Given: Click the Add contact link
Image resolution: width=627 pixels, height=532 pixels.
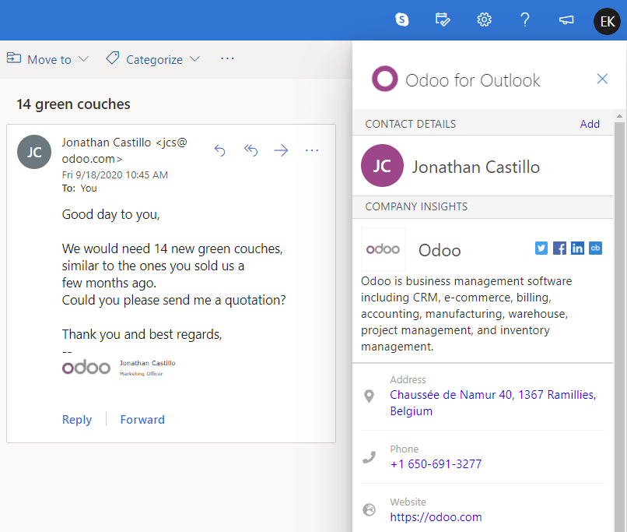Looking at the screenshot, I should pyautogui.click(x=590, y=123).
